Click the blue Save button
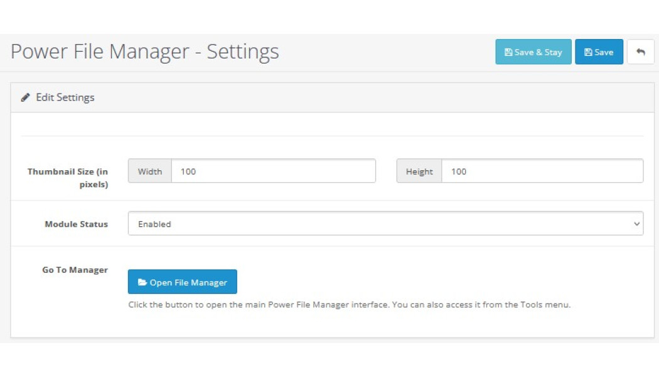659x377 pixels. pos(599,52)
